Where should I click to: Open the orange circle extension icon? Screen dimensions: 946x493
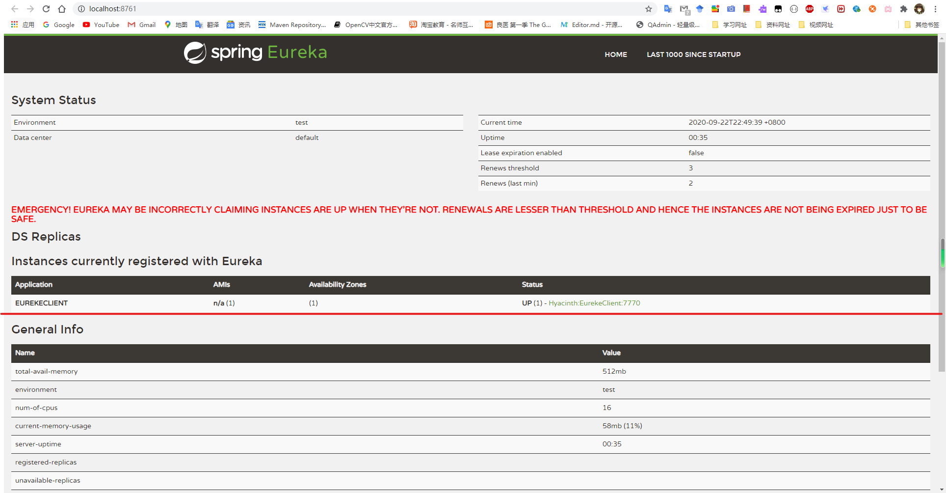tap(872, 9)
